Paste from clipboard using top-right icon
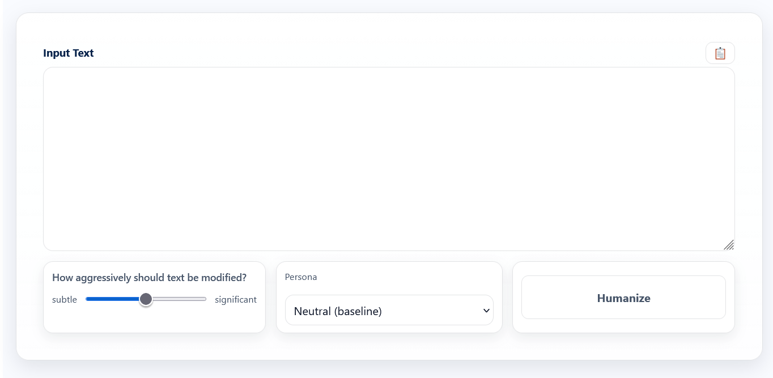 click(720, 53)
